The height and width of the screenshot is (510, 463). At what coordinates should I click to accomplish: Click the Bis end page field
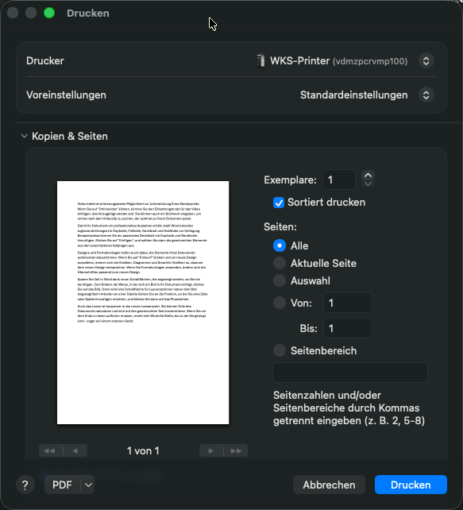click(348, 328)
